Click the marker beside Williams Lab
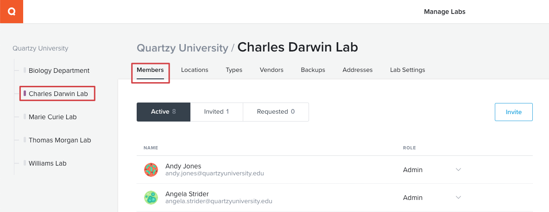The image size is (549, 212). pos(25,163)
